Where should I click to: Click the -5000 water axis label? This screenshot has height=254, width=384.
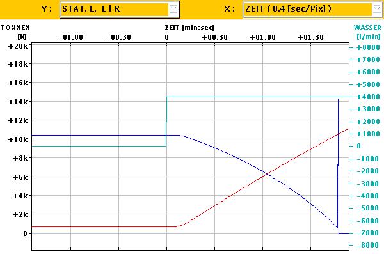[x=368, y=208]
